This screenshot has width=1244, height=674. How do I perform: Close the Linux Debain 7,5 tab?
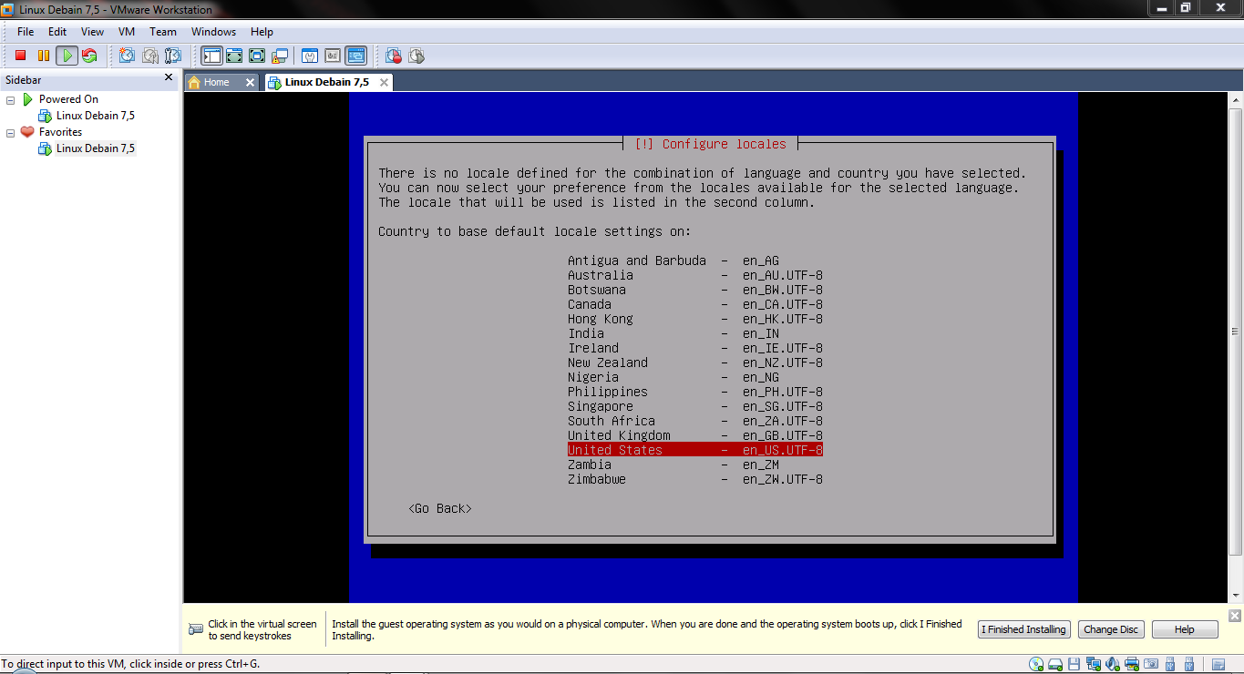point(384,82)
